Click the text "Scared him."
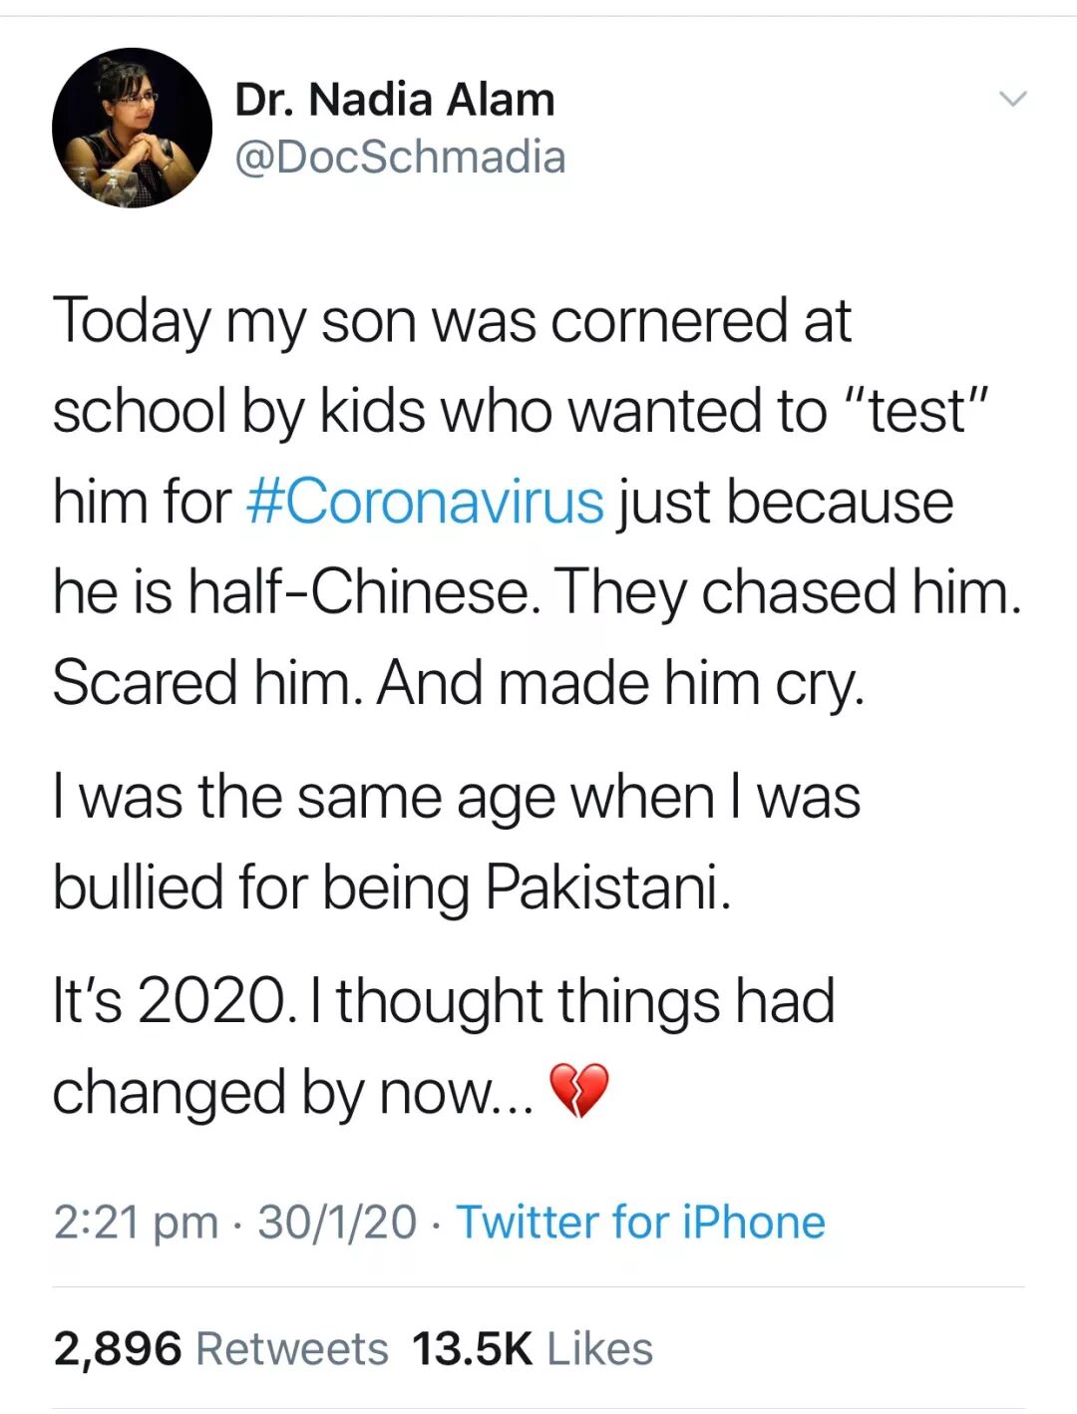Viewport: 1077px width, 1414px height. tap(206, 683)
